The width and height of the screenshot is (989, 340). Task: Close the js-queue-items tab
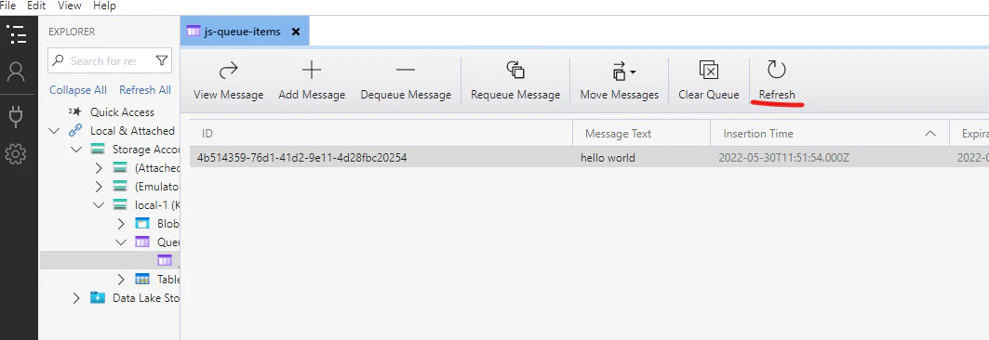[296, 32]
